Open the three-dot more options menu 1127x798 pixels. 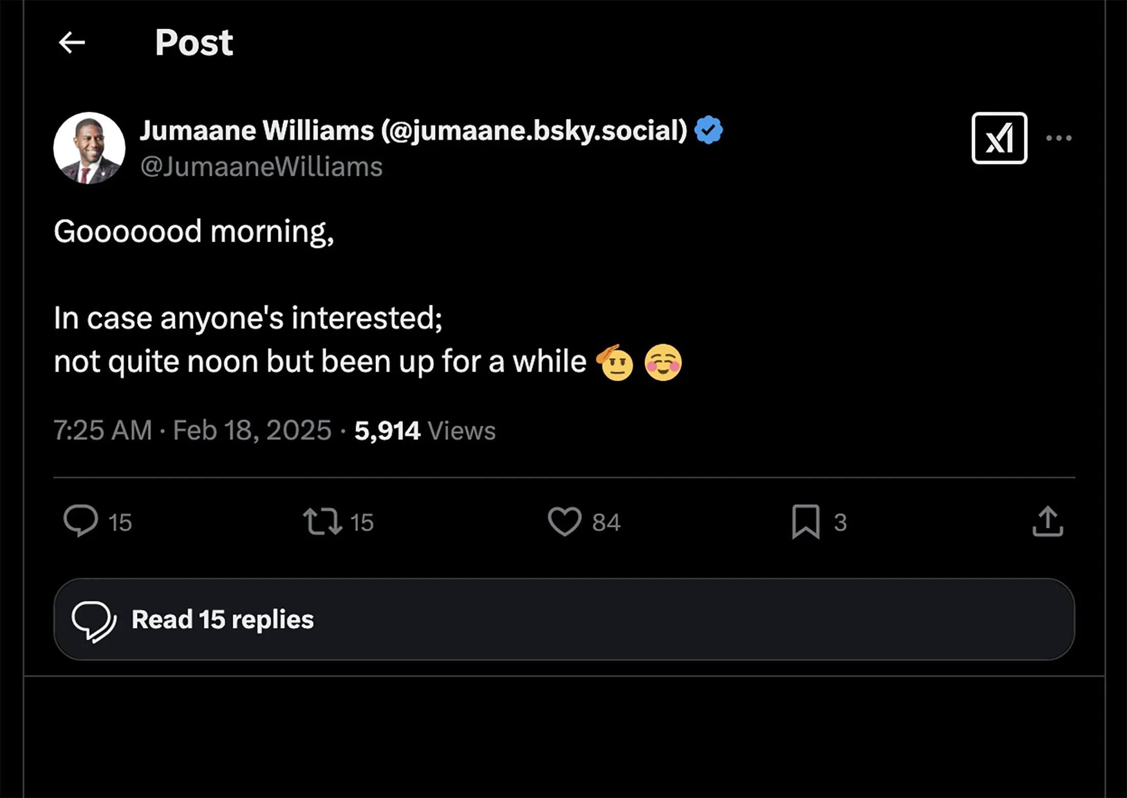(x=1058, y=138)
